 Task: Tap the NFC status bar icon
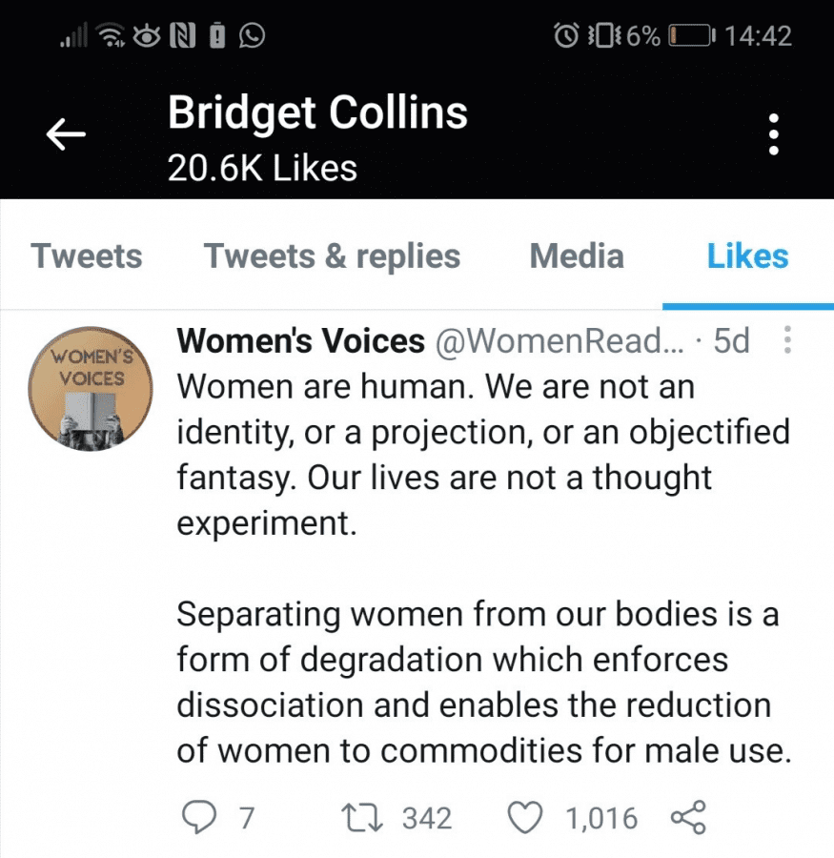pyautogui.click(x=182, y=36)
